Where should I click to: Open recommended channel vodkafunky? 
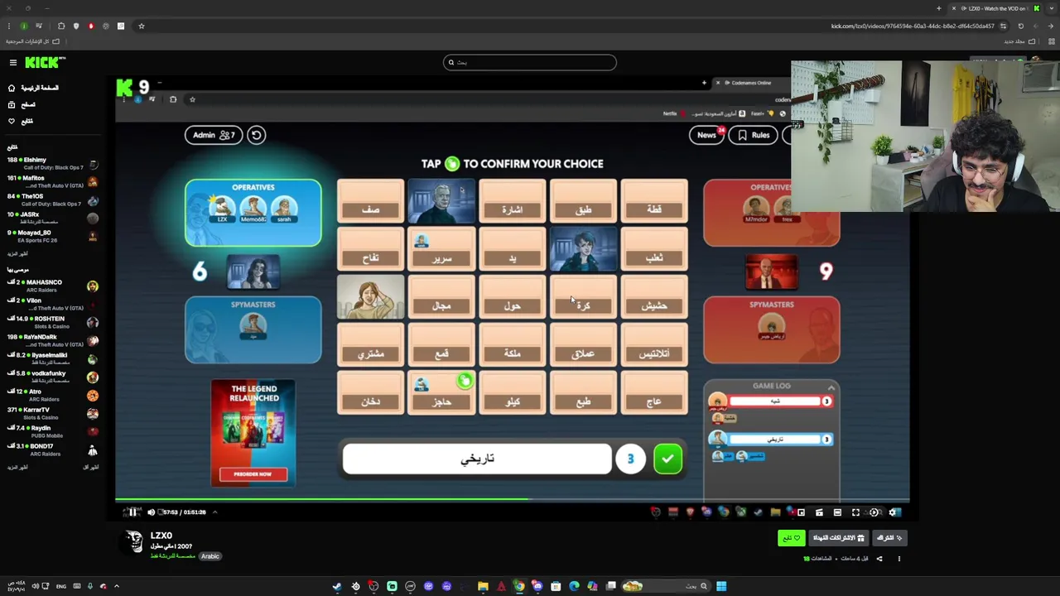51,377
